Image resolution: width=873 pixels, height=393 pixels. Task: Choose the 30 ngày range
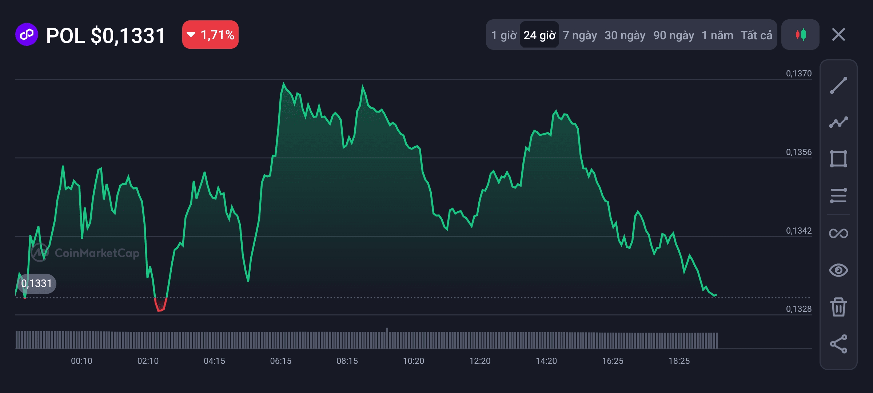(625, 35)
